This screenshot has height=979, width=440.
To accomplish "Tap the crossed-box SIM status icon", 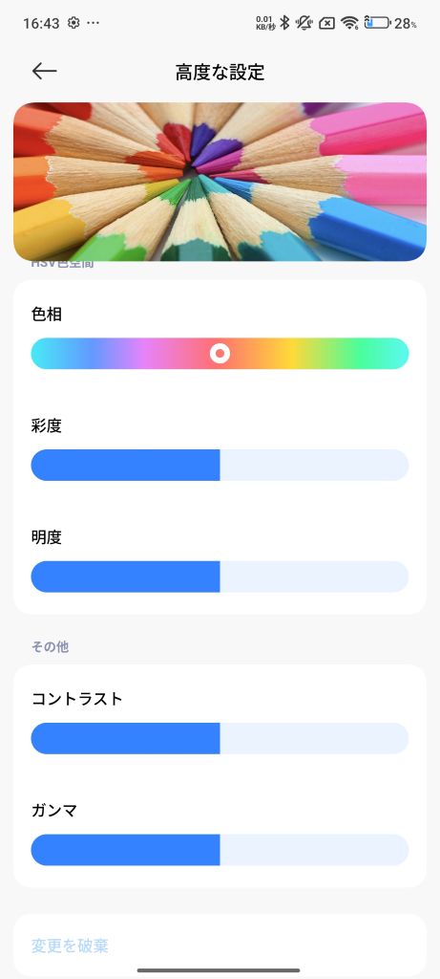I will click(326, 23).
